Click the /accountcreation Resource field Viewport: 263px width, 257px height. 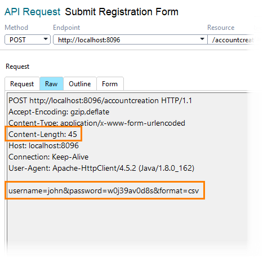[231, 39]
